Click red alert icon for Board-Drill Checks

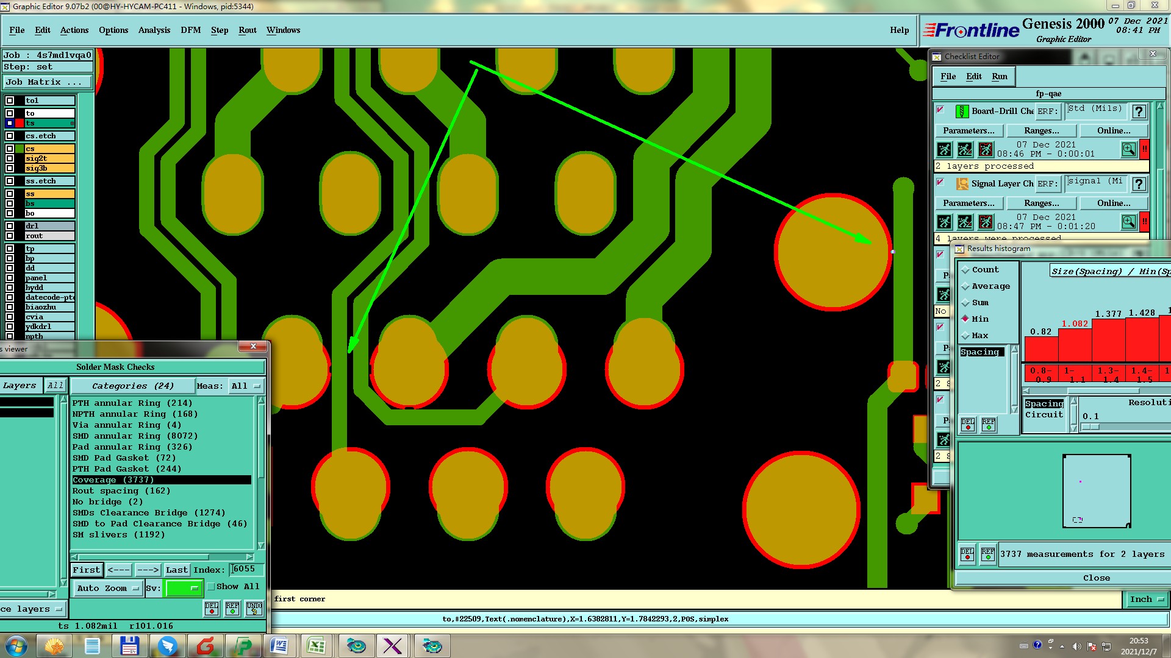(1145, 149)
